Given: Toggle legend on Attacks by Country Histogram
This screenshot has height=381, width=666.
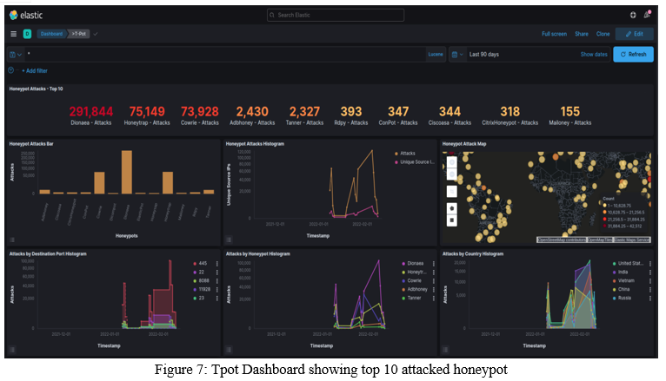Looking at the screenshot, I should point(445,350).
